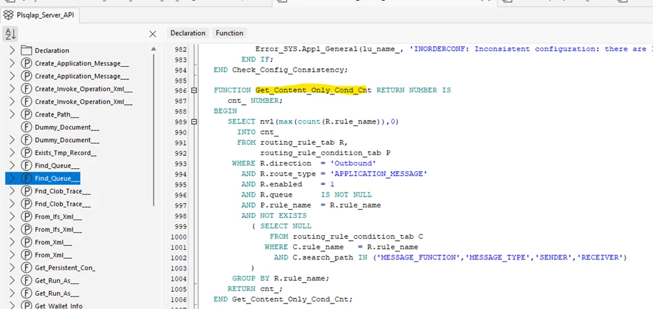
Task: Click 'cnt_ NUMBER;' declaration on line 987
Action: (x=255, y=101)
